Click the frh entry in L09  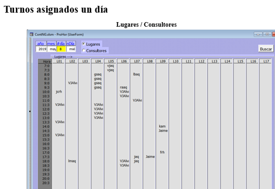tap(162, 152)
